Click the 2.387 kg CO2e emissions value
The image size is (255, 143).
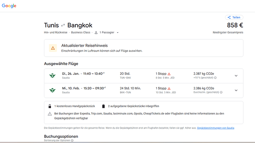click(x=204, y=74)
